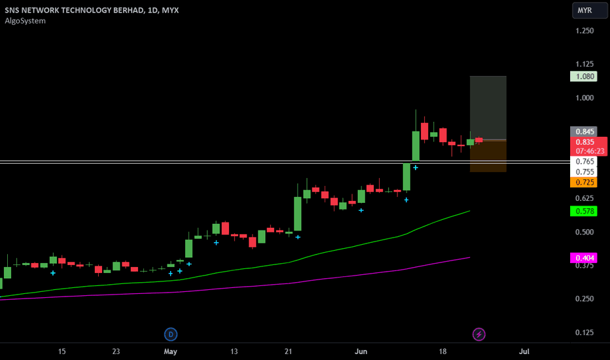Click the dividend 'D' event marker
The height and width of the screenshot is (360, 610).
(x=171, y=334)
